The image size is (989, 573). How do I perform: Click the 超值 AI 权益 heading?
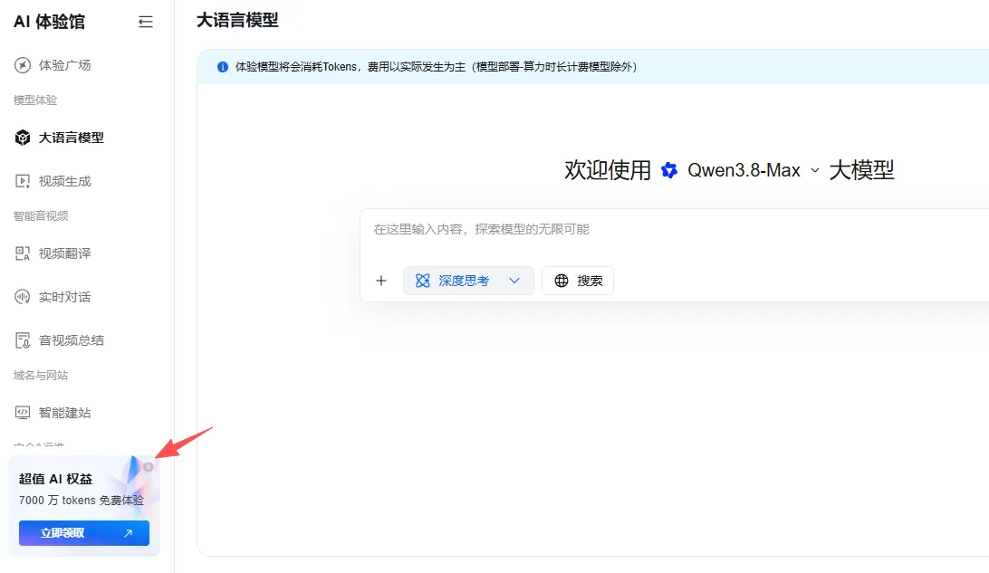pos(55,479)
